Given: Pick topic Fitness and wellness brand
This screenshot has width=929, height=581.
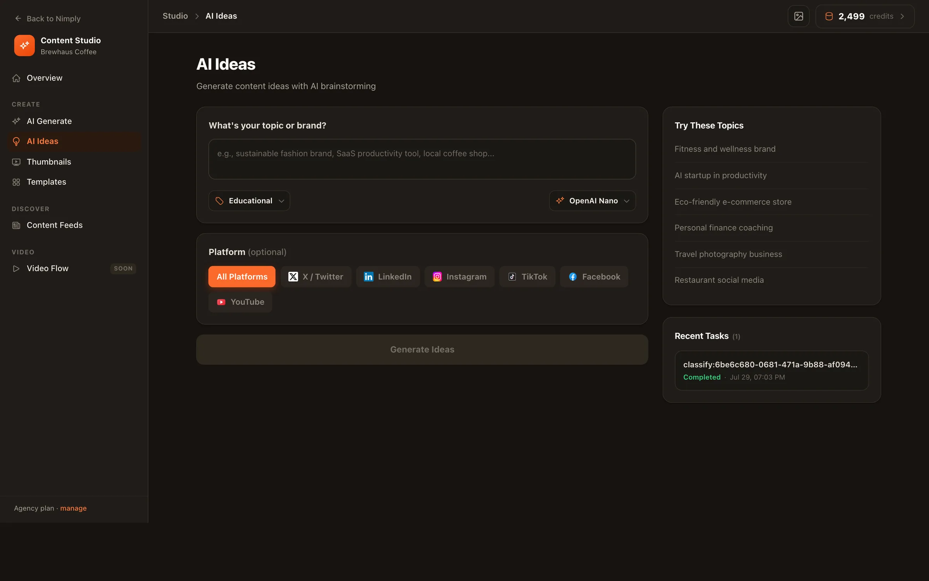Looking at the screenshot, I should point(725,149).
